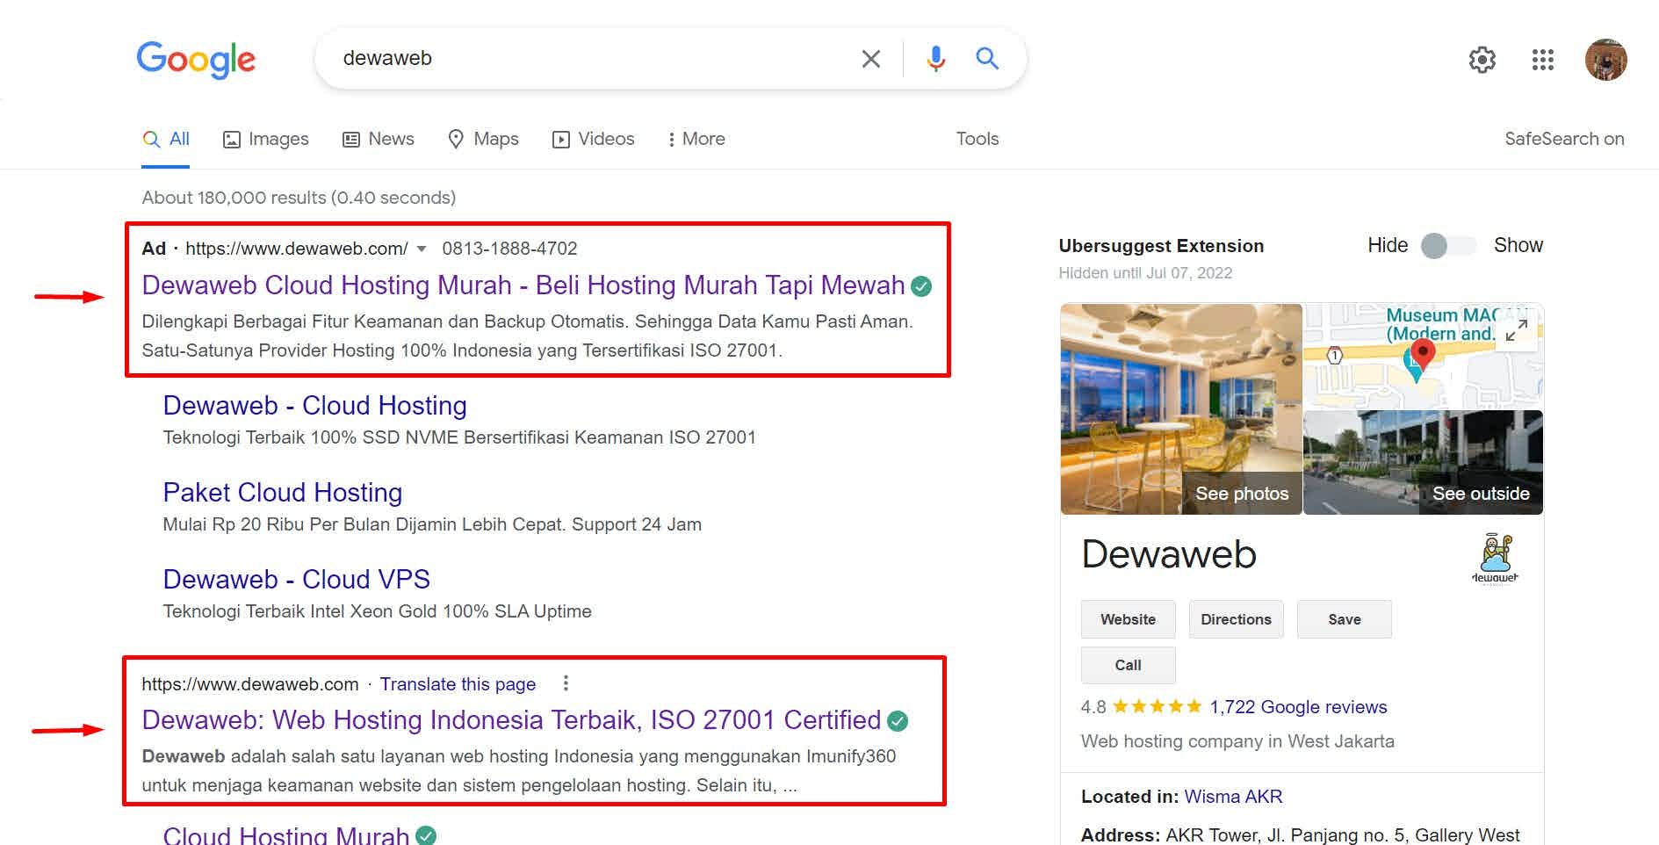Open the dropdown arrow next to the ad URL
Screen dimensions: 1659x845
tap(422, 249)
